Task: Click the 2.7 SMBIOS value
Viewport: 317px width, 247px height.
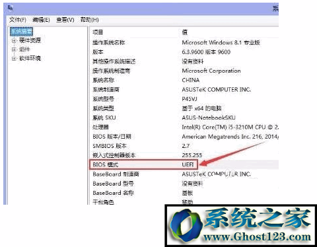Action: point(186,146)
